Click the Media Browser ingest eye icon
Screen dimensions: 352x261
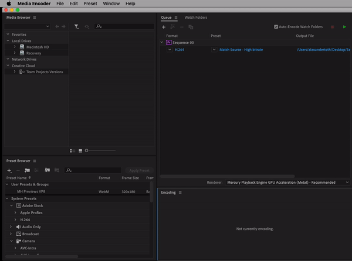[x=87, y=27]
